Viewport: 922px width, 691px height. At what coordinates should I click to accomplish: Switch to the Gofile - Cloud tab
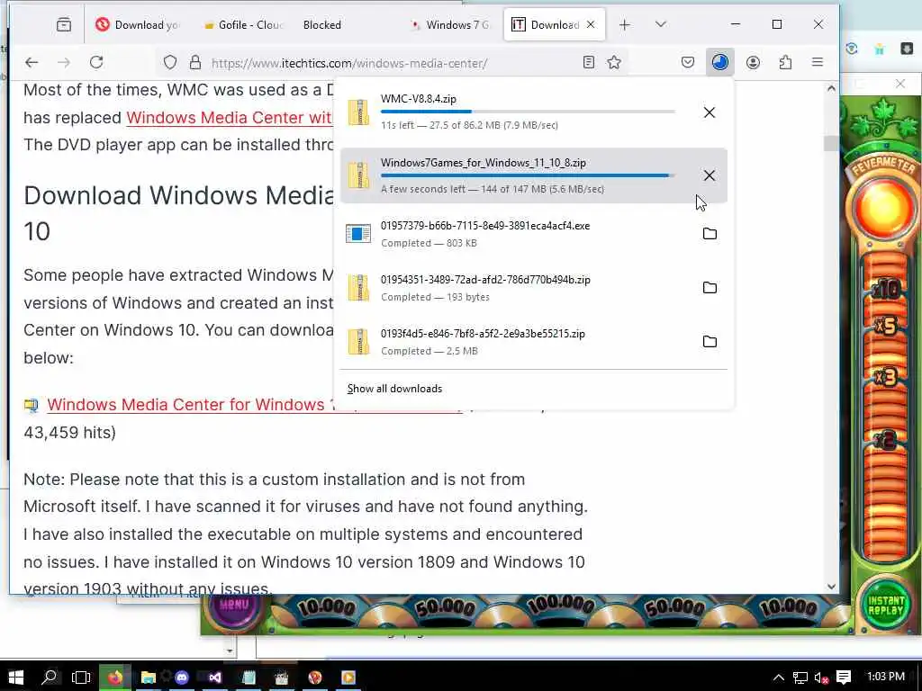tap(242, 24)
